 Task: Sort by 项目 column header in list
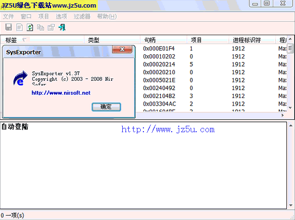click(x=208, y=40)
